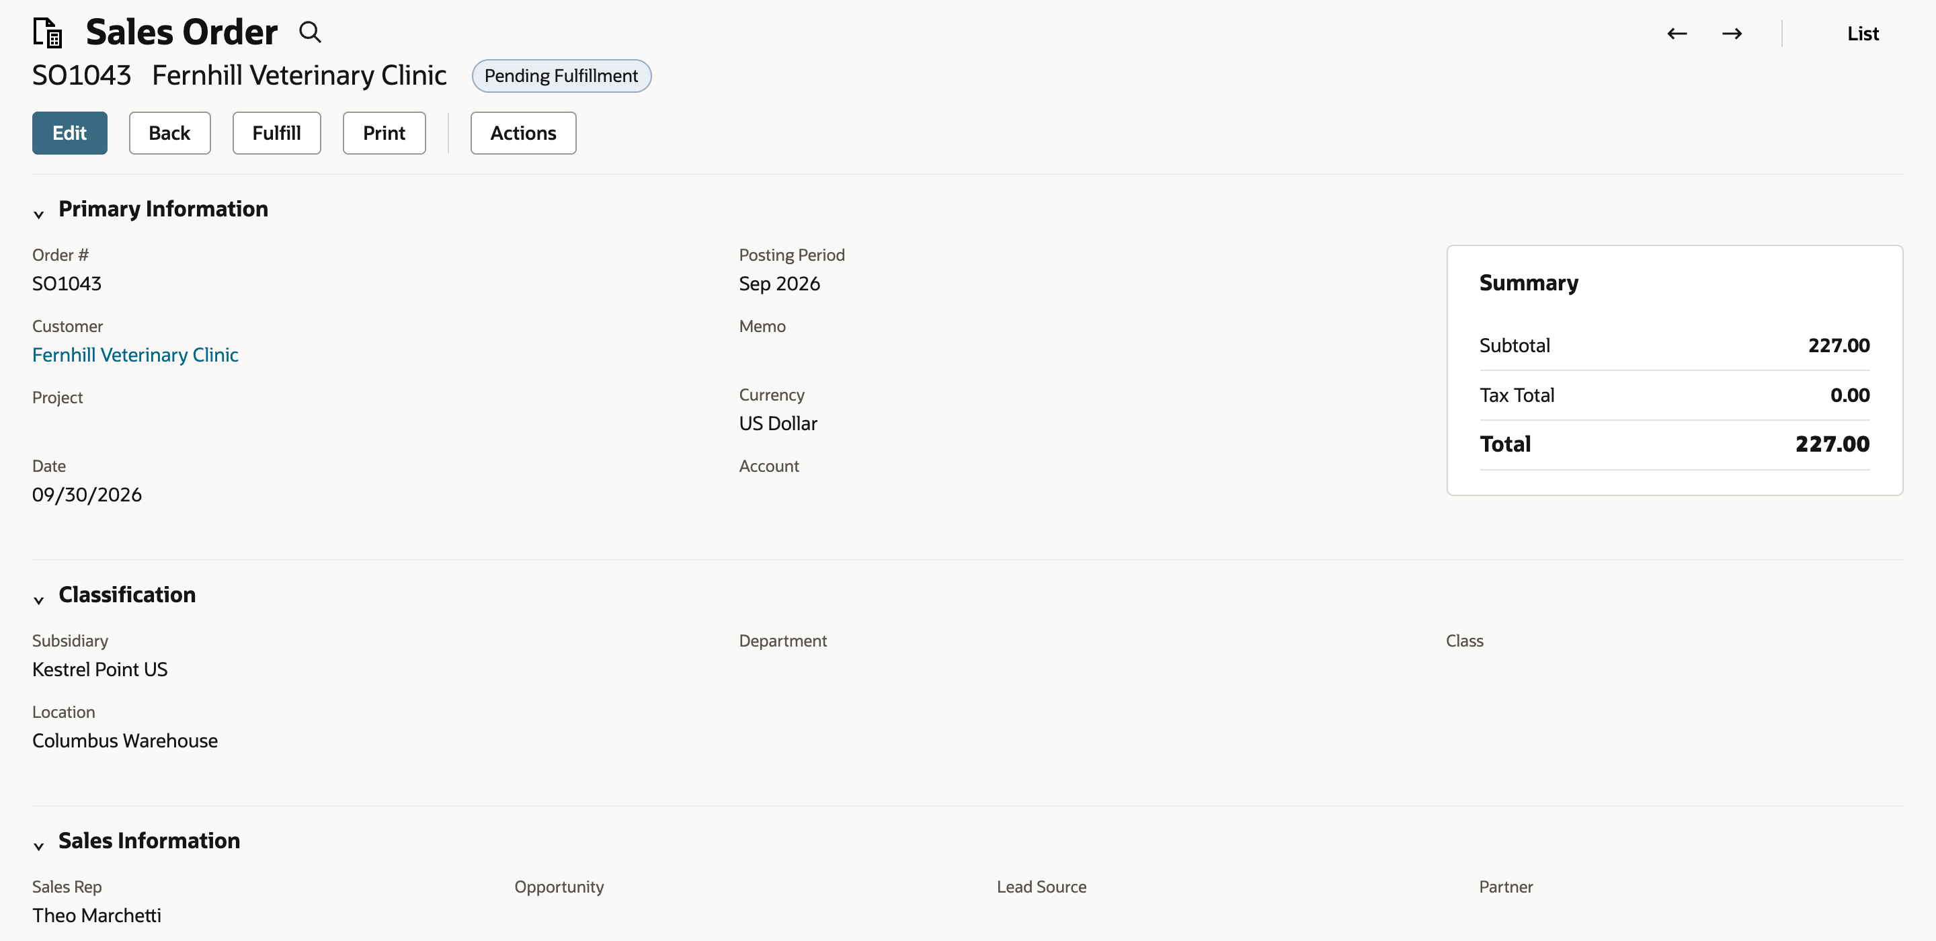
Task: Click the Sales Information heading
Action: 149,840
